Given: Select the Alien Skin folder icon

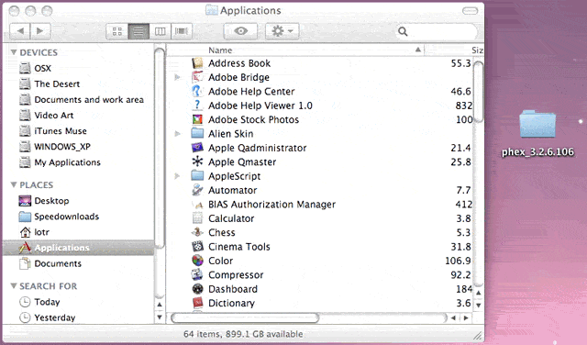Looking at the screenshot, I should 197,133.
